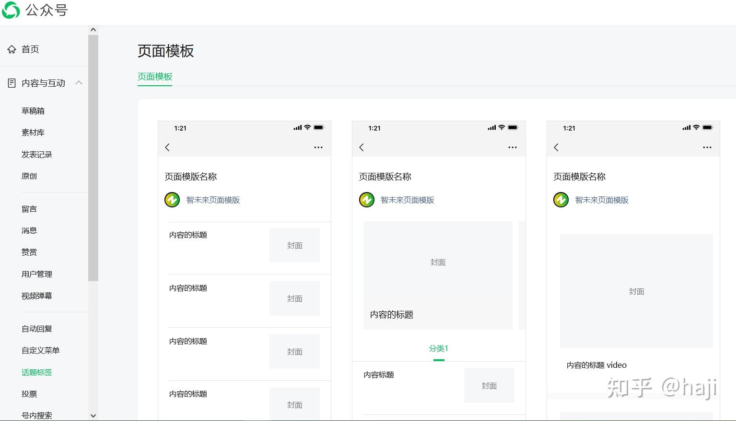Click the wifi icon in first template status bar
This screenshot has width=736, height=421.
tap(307, 127)
